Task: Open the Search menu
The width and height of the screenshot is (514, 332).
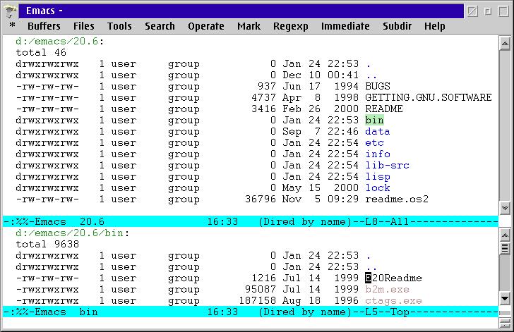Action: (x=160, y=26)
